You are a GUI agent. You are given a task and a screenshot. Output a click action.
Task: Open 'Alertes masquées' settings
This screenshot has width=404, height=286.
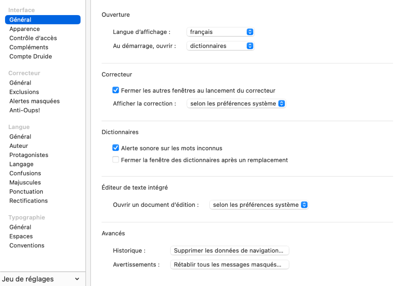pos(34,101)
